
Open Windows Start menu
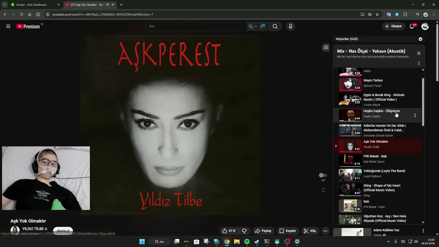142,242
